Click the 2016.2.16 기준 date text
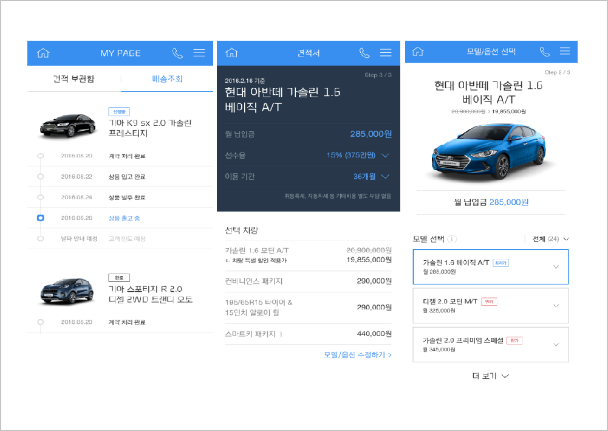 click(x=245, y=81)
